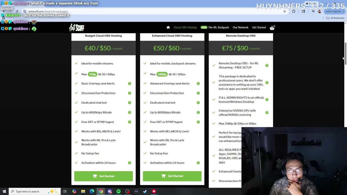Show help for Enhanced Advanced Overlays and Alerts

198,83
